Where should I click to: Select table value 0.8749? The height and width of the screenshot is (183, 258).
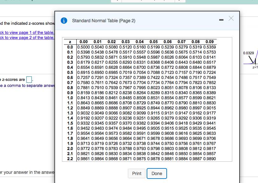click(154, 103)
